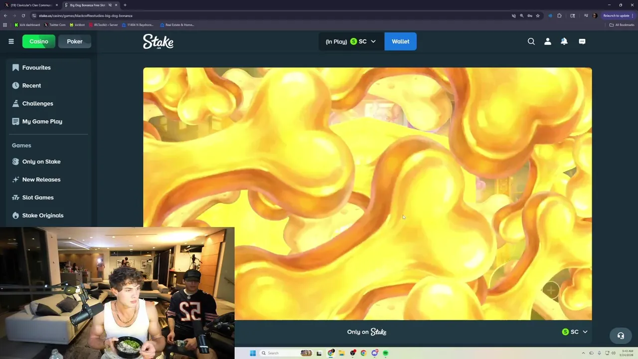Open File Explorer from taskbar

342,353
